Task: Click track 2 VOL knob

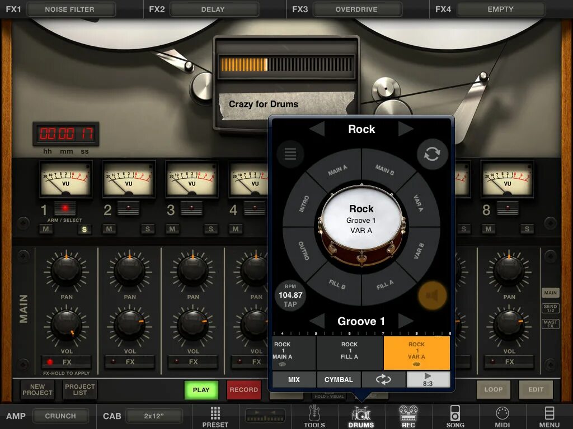Action: point(129,325)
